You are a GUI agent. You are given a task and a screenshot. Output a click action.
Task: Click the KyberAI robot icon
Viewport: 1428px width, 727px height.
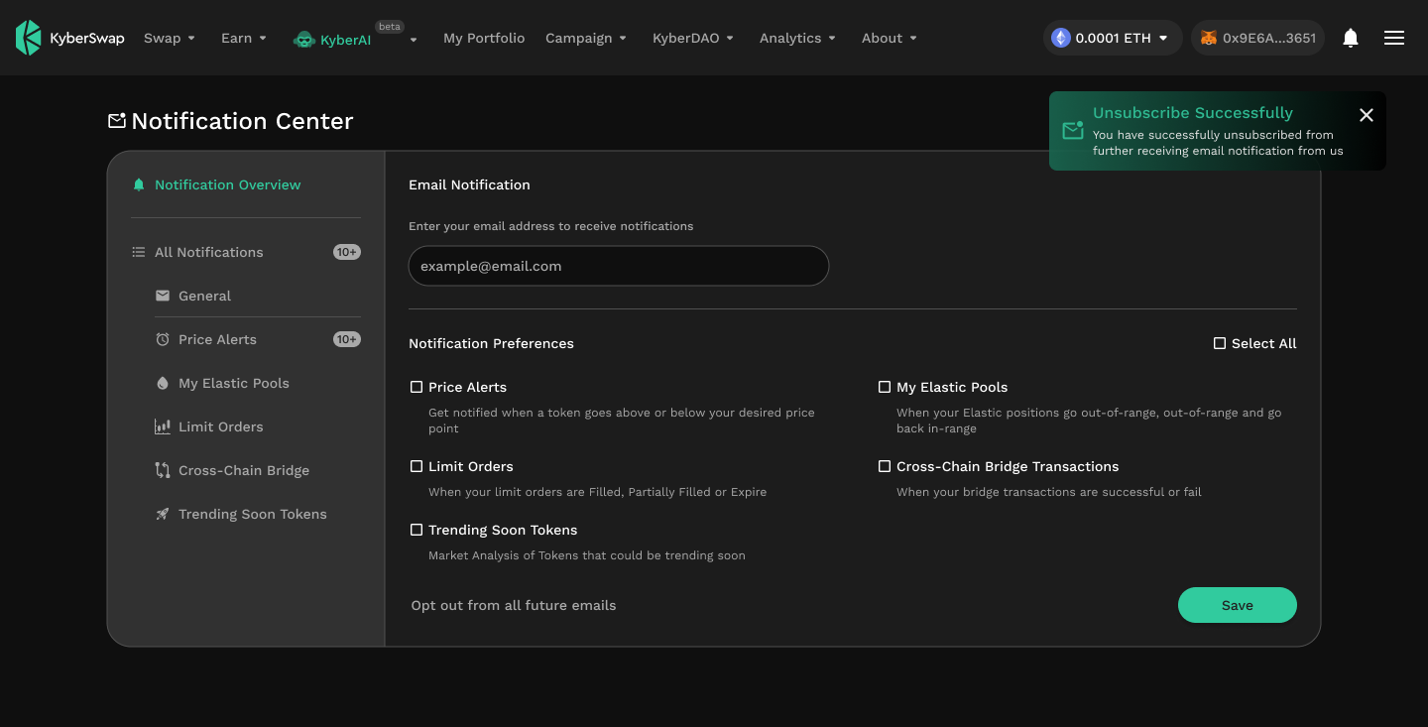coord(303,40)
